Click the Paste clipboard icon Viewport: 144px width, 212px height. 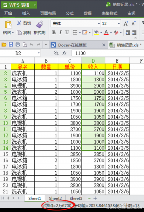(9, 25)
